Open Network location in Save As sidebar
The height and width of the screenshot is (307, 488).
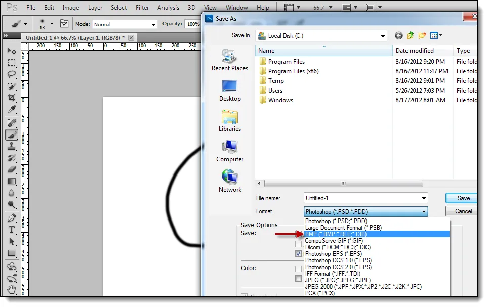(230, 182)
